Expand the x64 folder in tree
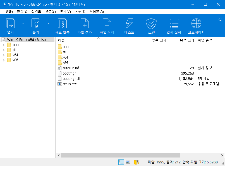This screenshot has width=225, height=176. coord(4,55)
